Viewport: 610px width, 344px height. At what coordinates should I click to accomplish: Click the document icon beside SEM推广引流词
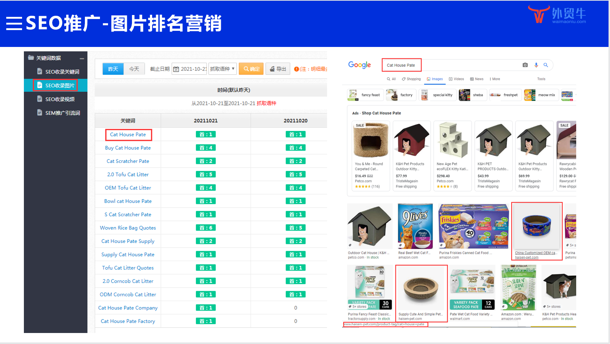[40, 113]
